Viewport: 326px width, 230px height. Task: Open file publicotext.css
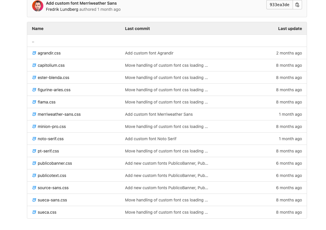point(52,175)
